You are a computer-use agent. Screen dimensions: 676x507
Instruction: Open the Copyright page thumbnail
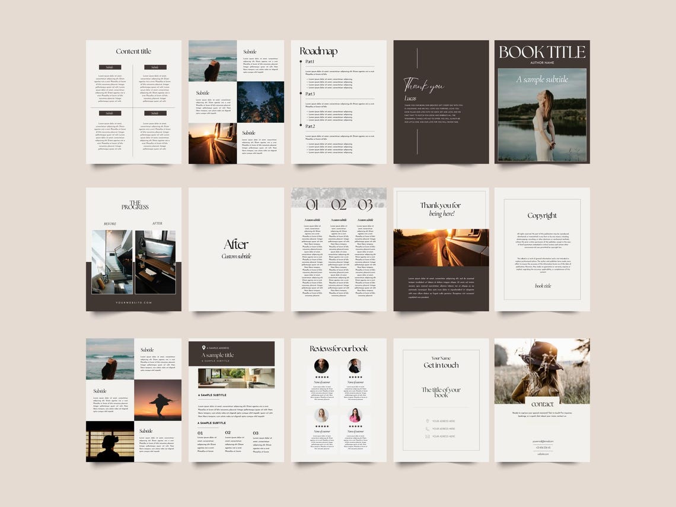click(542, 249)
